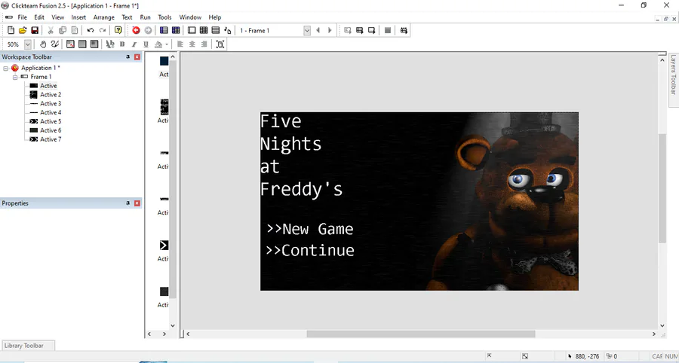Undo the last action
This screenshot has height=363, width=679.
[91, 30]
